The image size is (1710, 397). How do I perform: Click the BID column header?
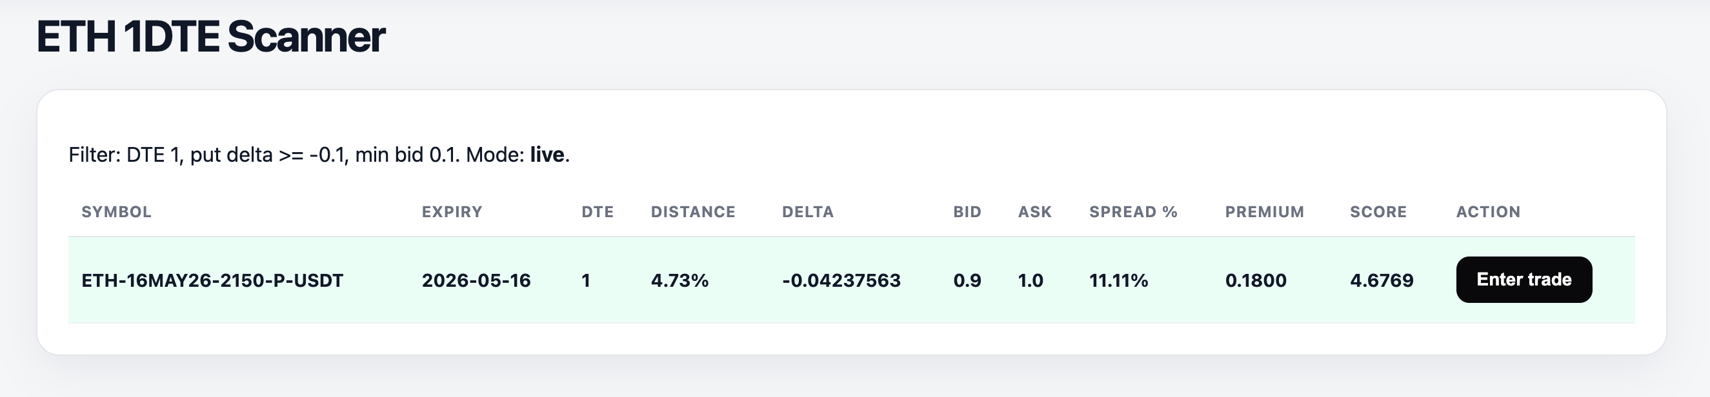click(967, 212)
